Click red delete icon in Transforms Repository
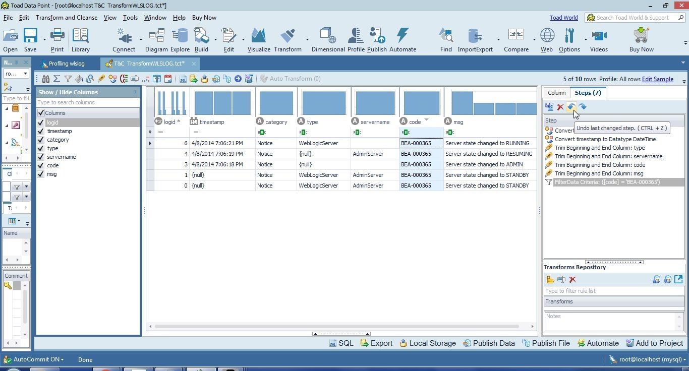 pyautogui.click(x=572, y=280)
